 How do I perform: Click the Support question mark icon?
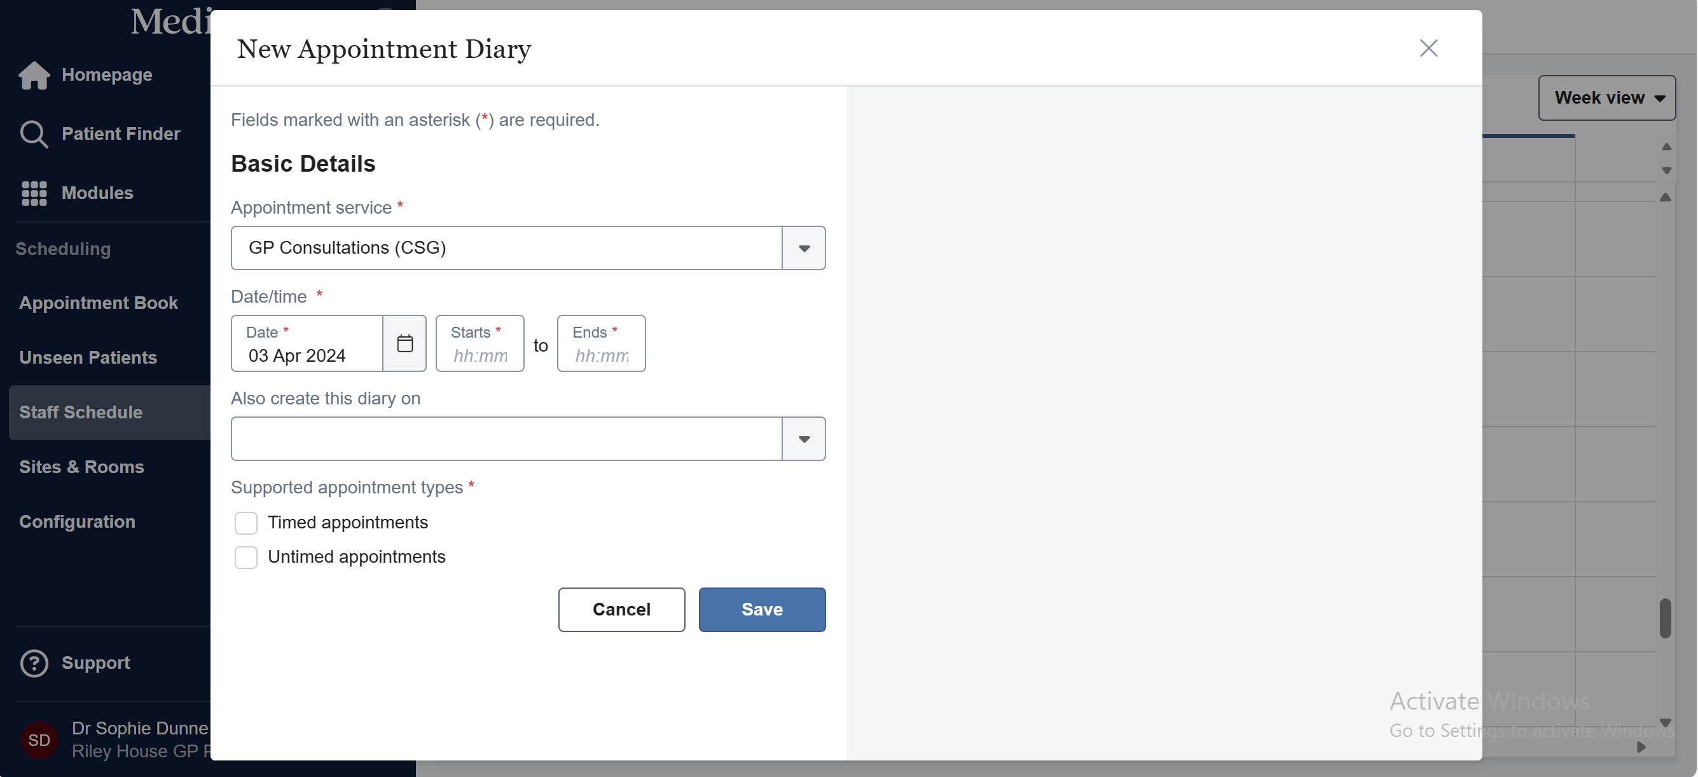[x=34, y=663]
